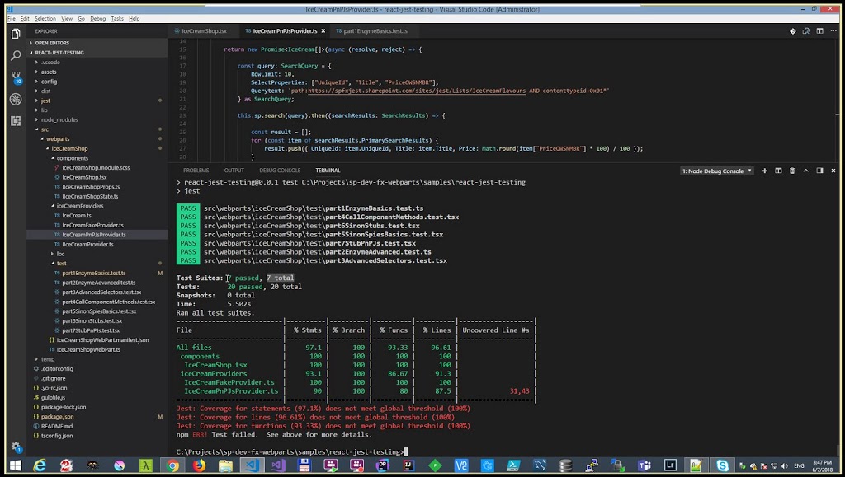The image size is (845, 477).
Task: Expand the OPEN EDITORS section
Action: coord(52,43)
